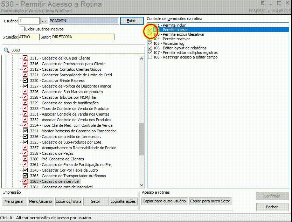Click the Setor print button
Screen dimensions: 292x222
tap(96, 201)
